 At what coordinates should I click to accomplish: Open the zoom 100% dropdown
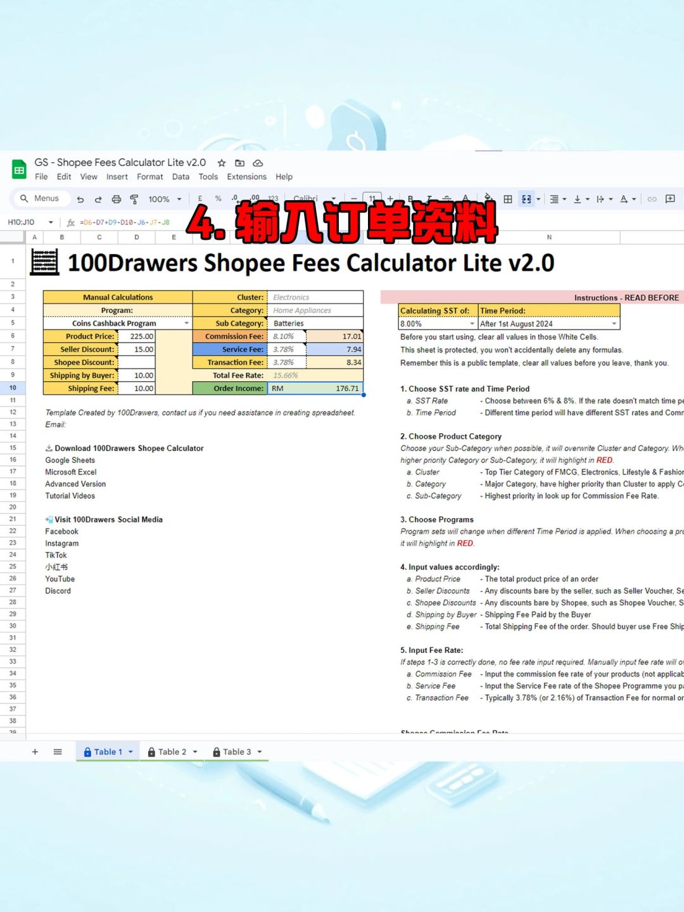point(165,199)
